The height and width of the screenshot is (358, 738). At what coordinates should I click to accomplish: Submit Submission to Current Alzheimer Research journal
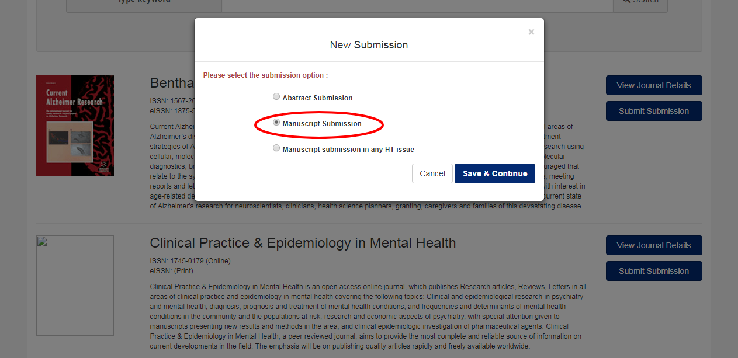point(653,111)
